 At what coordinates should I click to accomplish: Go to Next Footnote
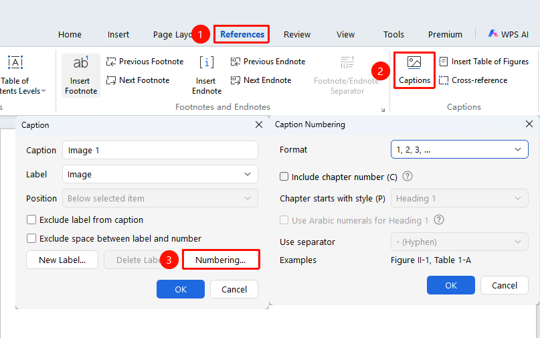(138, 80)
